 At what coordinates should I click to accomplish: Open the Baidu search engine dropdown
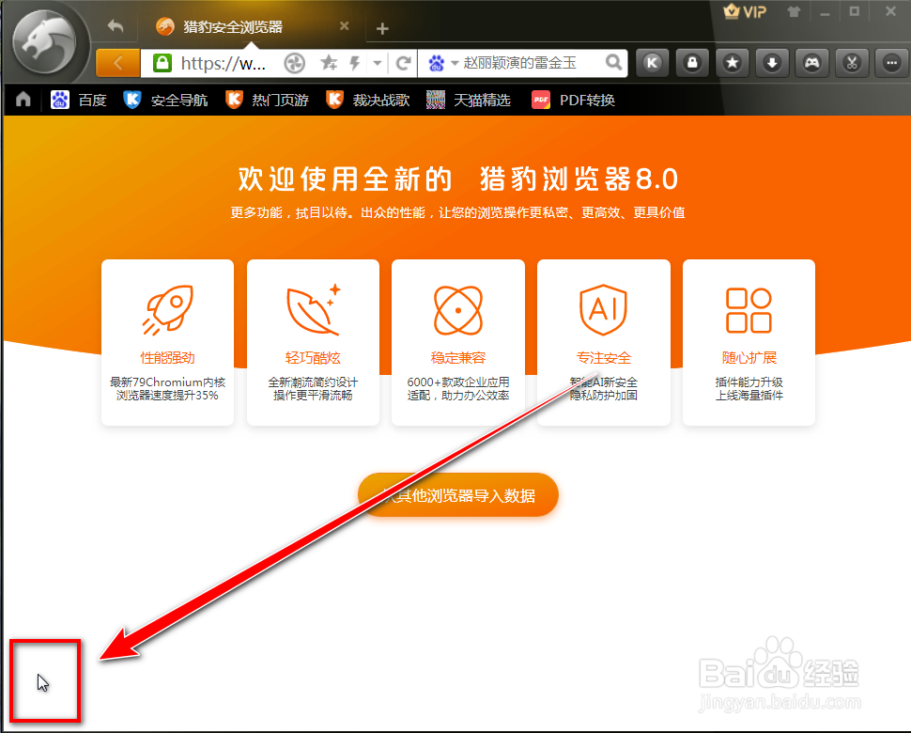point(445,62)
